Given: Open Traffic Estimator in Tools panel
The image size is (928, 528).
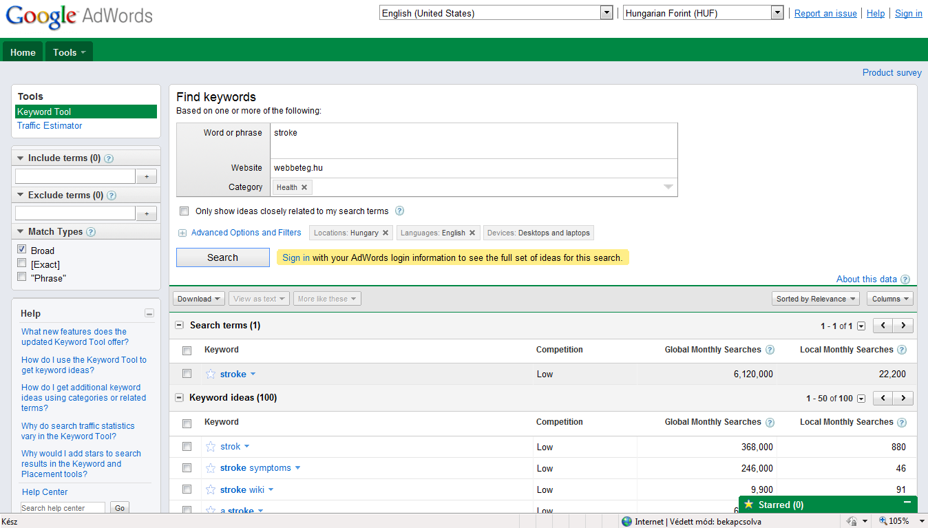Looking at the screenshot, I should [x=50, y=126].
